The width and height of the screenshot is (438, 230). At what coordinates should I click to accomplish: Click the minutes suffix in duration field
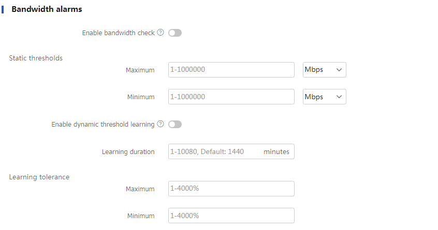pos(276,151)
